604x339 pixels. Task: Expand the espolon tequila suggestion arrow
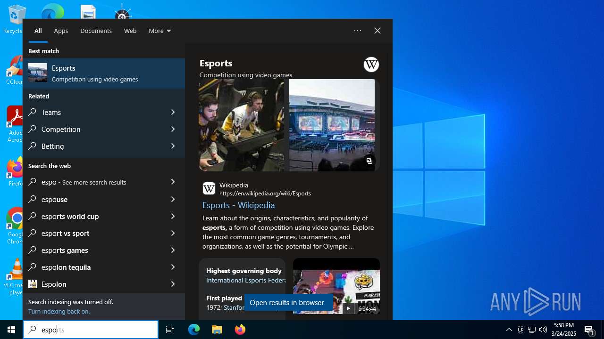pos(173,267)
